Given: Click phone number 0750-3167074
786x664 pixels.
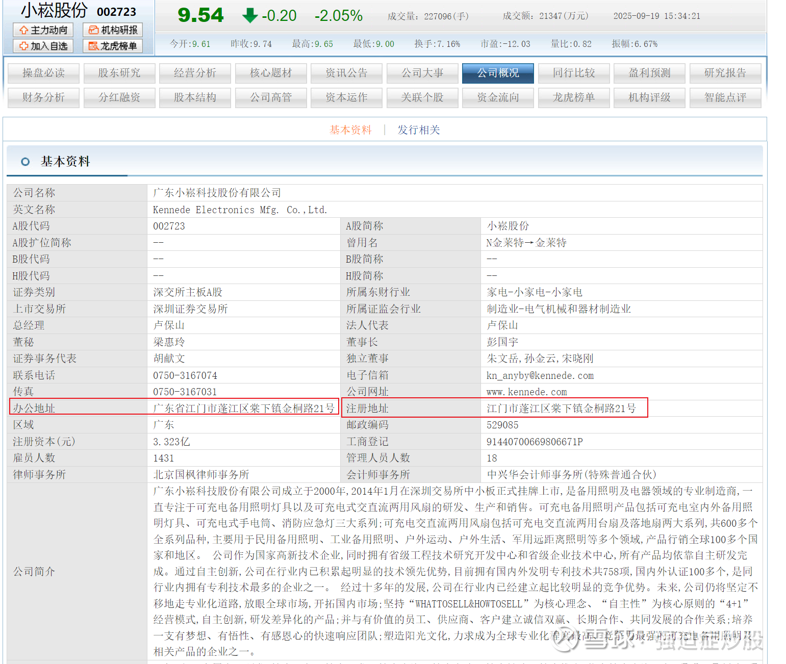Looking at the screenshot, I should pyautogui.click(x=185, y=375).
